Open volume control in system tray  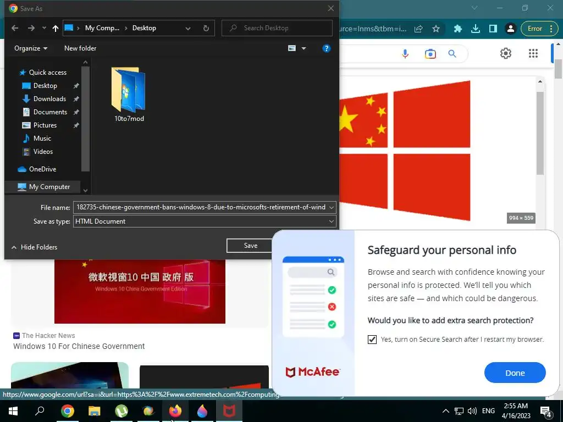pos(472,411)
